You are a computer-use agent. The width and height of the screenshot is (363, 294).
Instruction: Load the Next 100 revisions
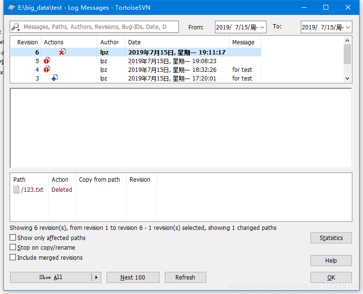click(x=133, y=277)
